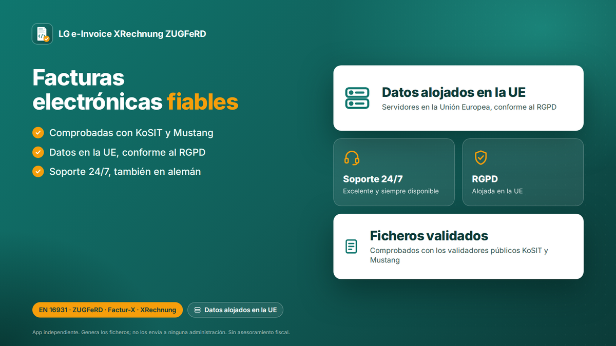Click the small server icon in the bottom badge

point(197,310)
